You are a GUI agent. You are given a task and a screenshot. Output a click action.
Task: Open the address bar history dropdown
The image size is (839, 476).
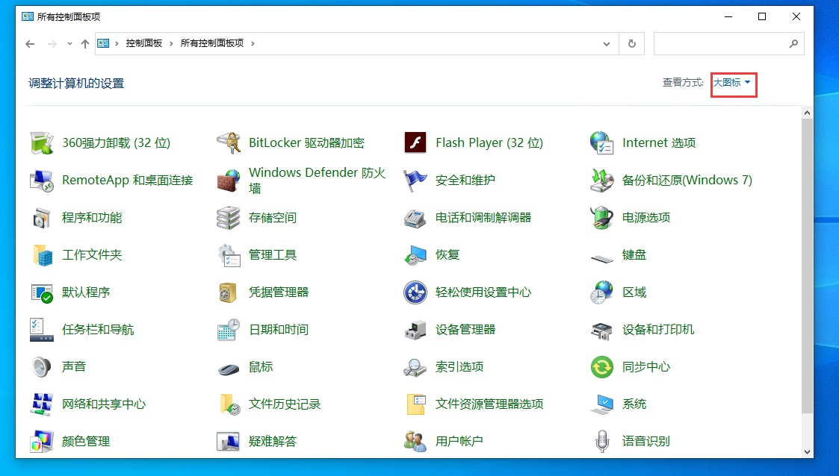(x=607, y=43)
